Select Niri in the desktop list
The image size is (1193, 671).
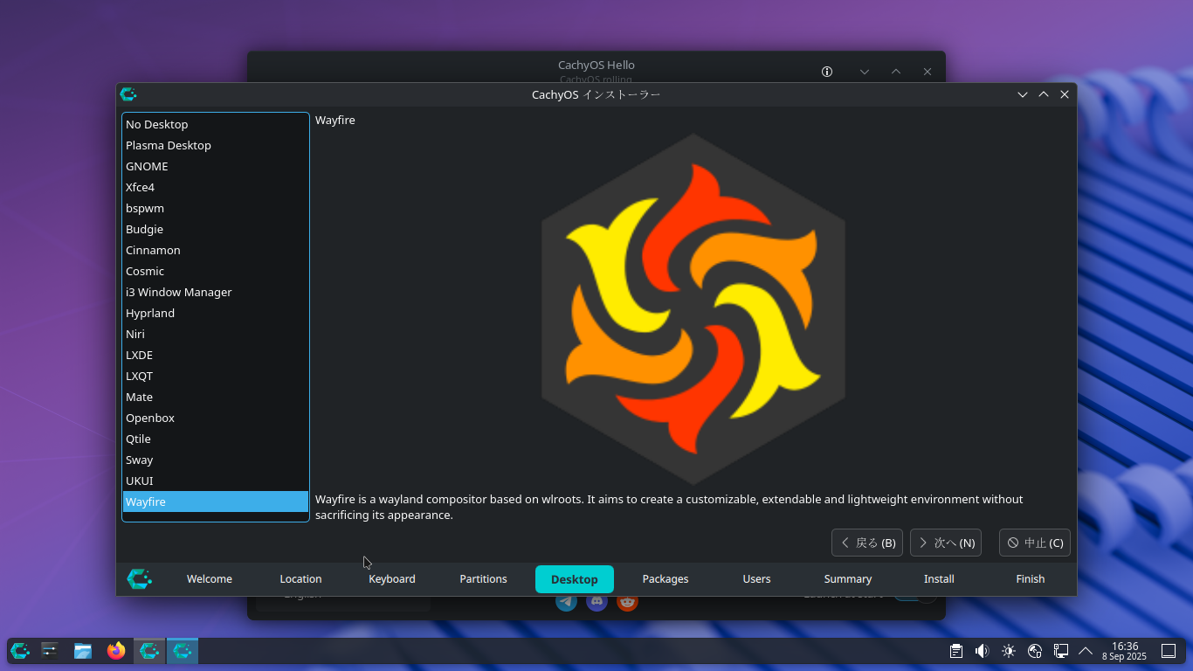click(216, 334)
